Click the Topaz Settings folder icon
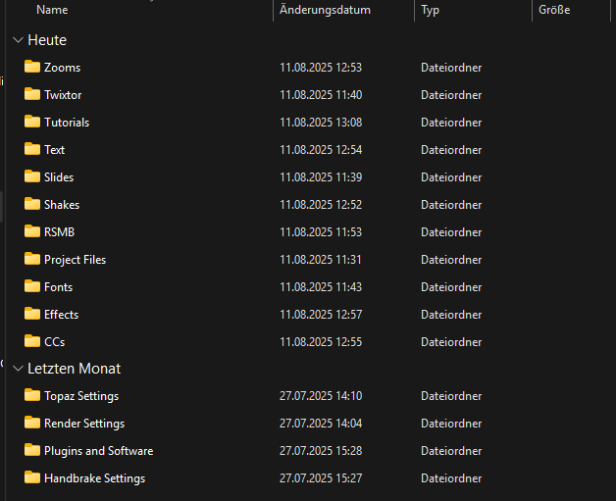616x501 pixels. pyautogui.click(x=32, y=396)
